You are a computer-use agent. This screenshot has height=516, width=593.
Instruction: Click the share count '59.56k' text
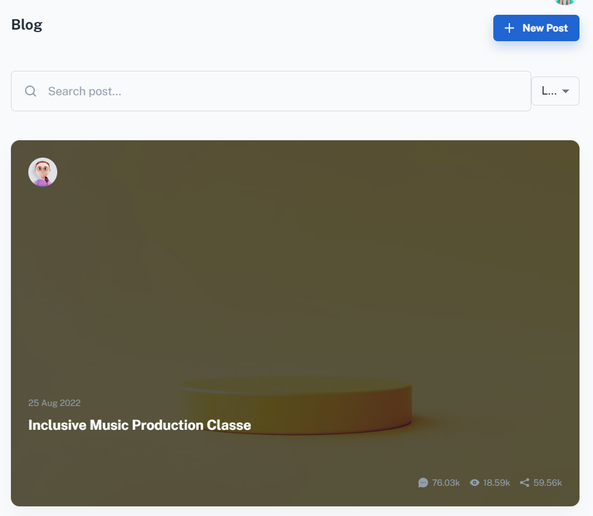pos(548,483)
